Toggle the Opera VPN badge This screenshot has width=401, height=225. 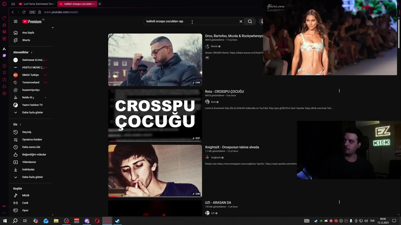pos(32,12)
